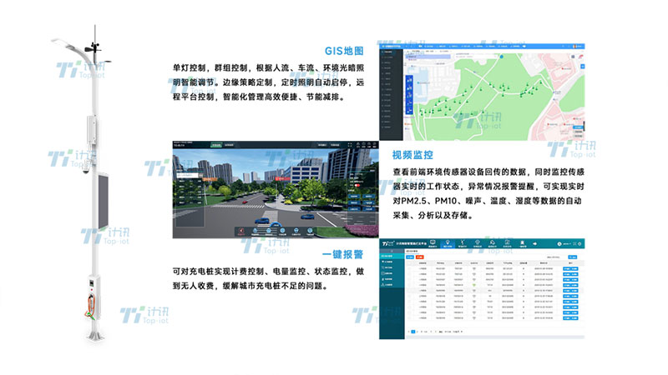Screen dimensions: 668x375
Task: Check the first row checkbox in device table
Action: point(409,267)
